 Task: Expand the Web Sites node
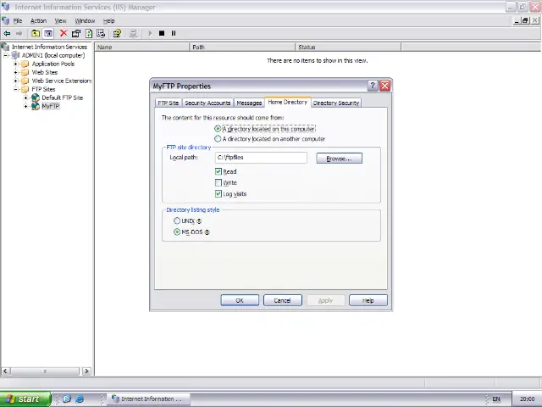click(x=15, y=72)
